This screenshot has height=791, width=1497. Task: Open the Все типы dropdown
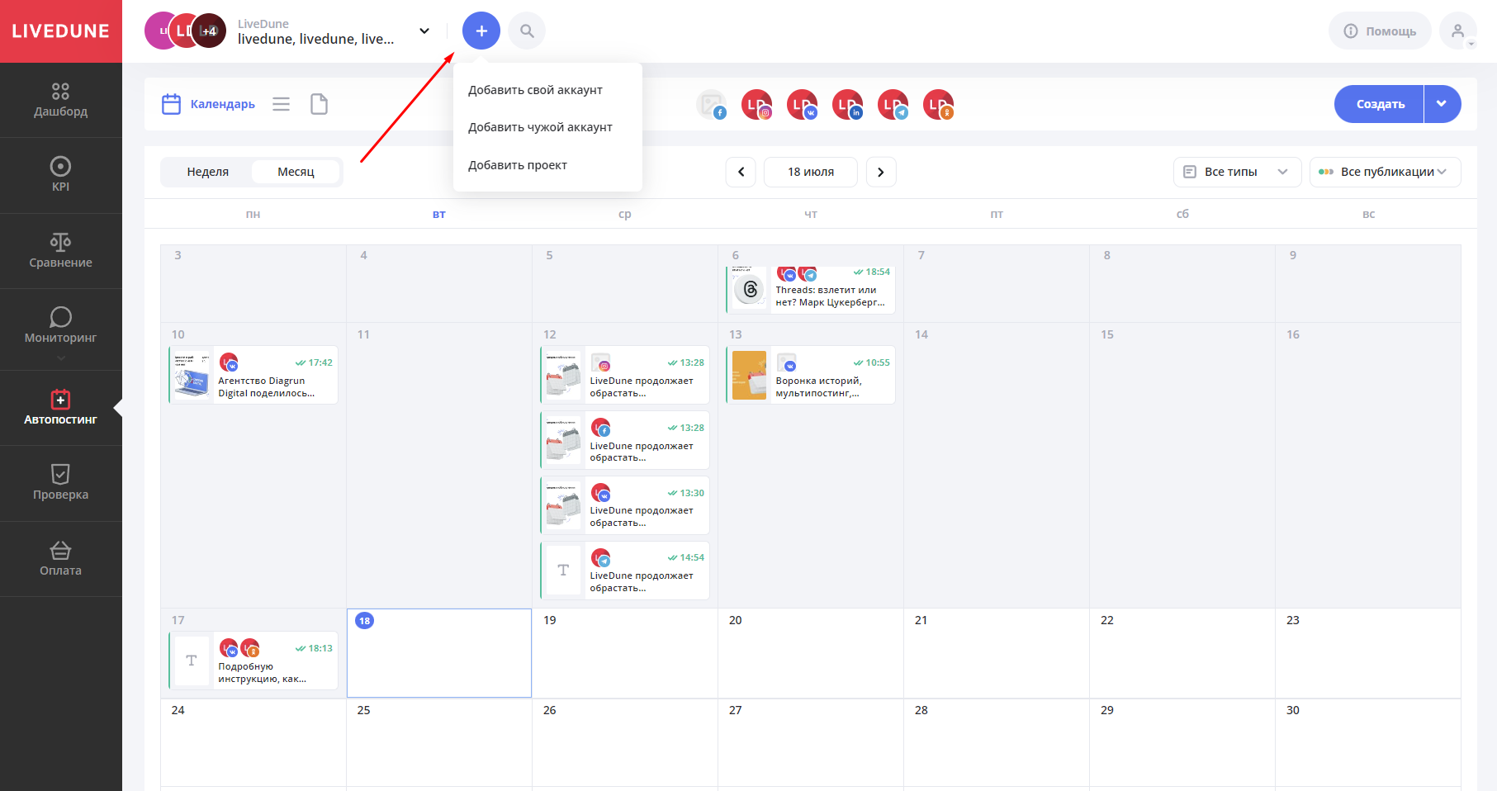[1237, 172]
